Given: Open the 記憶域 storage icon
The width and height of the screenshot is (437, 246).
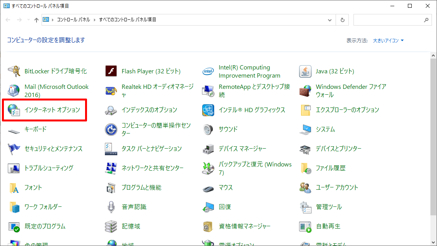Looking at the screenshot, I should click(111, 227).
